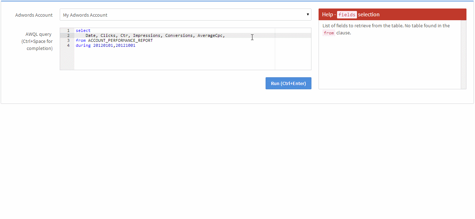
Task: Click the 'from' code tag in help text
Action: pos(329,33)
